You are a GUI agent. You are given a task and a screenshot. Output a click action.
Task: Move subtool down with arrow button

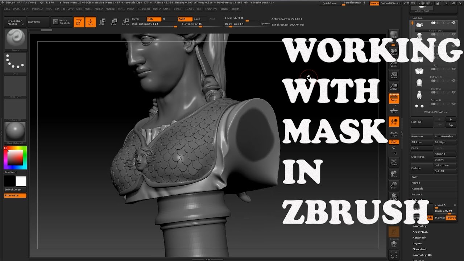pyautogui.click(x=451, y=119)
